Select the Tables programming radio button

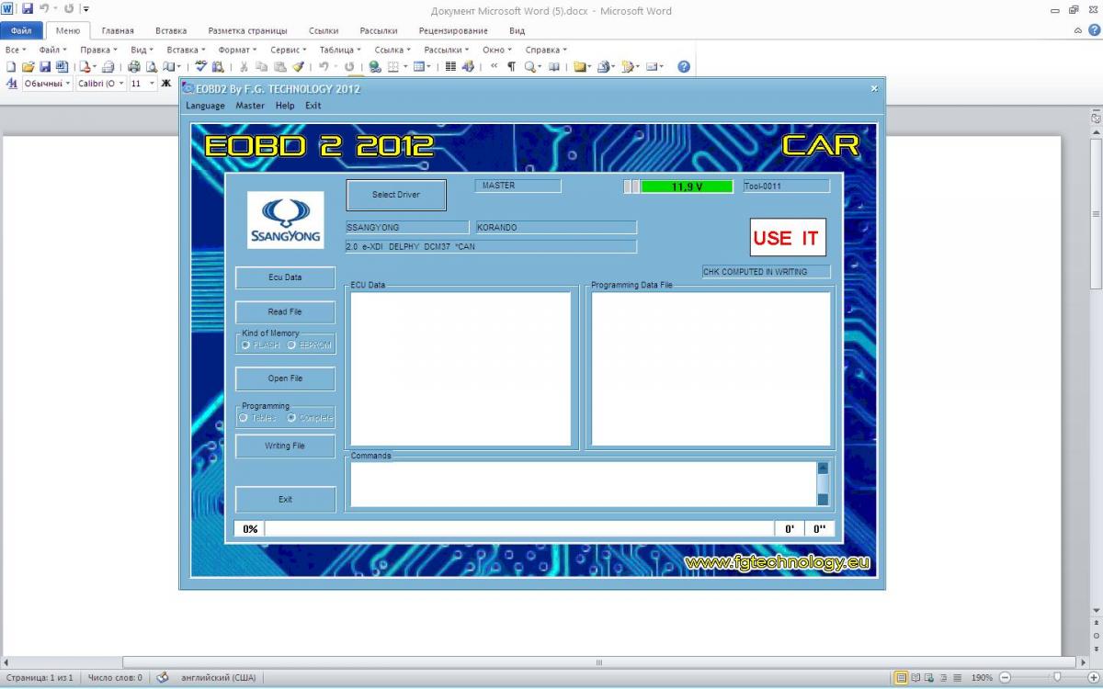[244, 418]
